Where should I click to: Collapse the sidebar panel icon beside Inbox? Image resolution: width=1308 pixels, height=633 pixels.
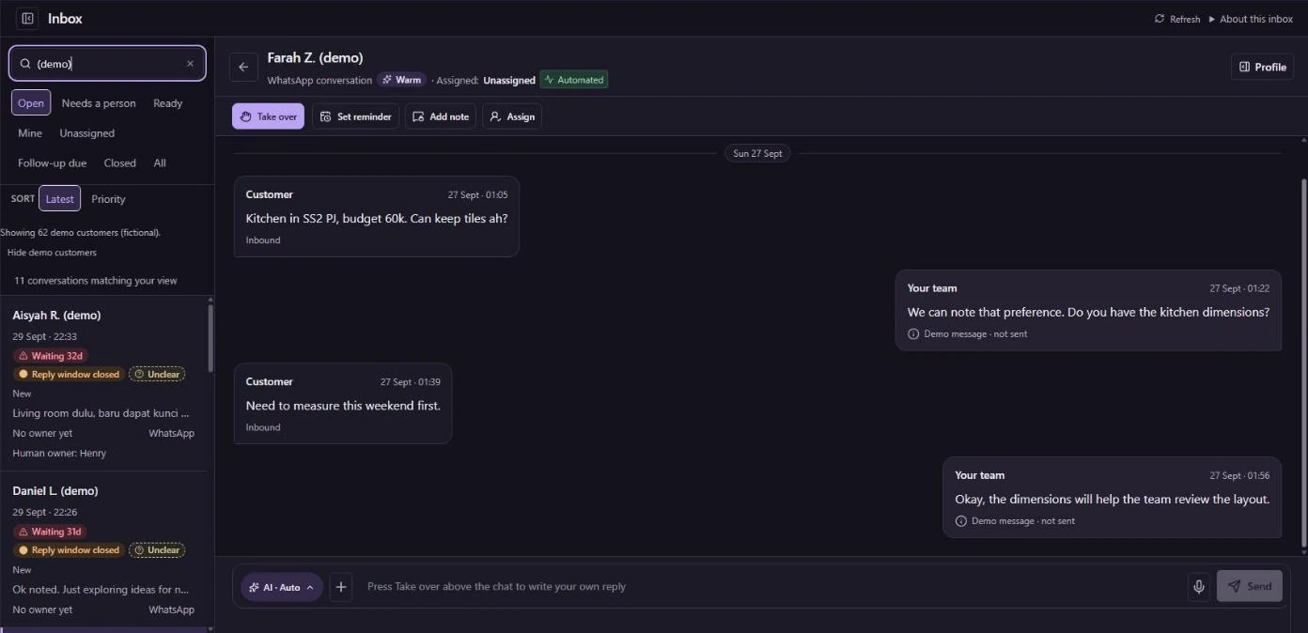27,18
